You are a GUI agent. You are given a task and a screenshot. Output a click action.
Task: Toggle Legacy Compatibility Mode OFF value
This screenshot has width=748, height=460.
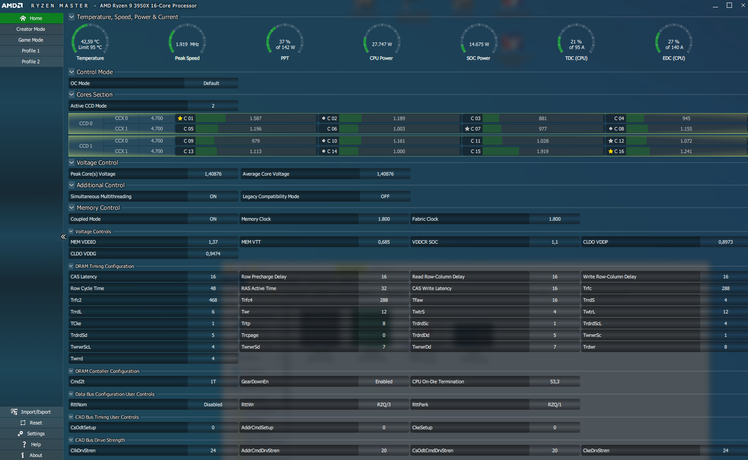tap(385, 196)
